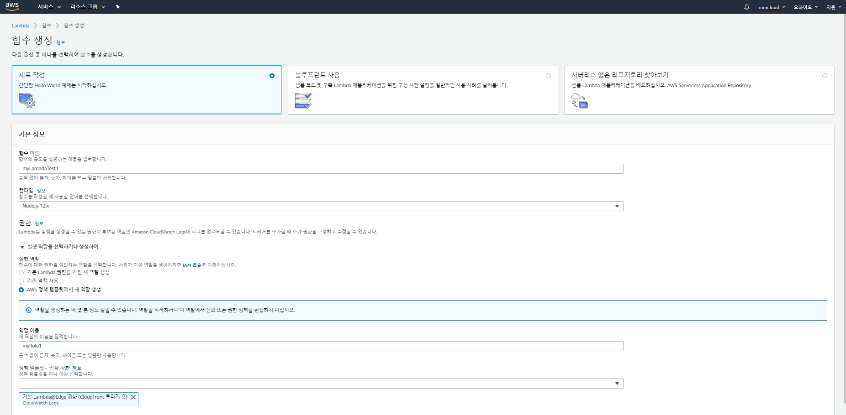The width and height of the screenshot is (846, 415).
Task: Click 정보 link next to 런타임
Action: [41, 191]
